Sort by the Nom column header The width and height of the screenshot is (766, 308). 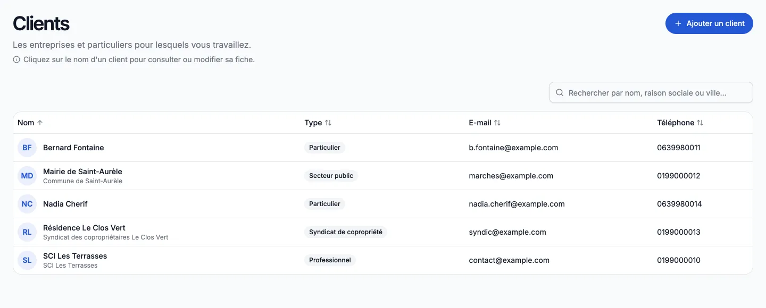point(30,123)
